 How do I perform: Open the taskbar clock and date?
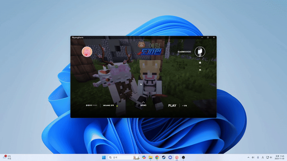[279, 157]
